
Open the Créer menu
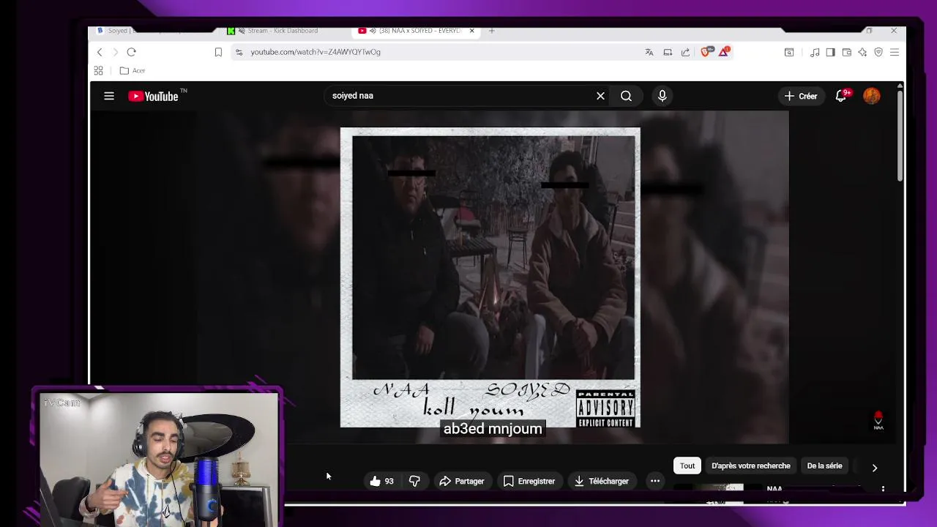tap(801, 96)
